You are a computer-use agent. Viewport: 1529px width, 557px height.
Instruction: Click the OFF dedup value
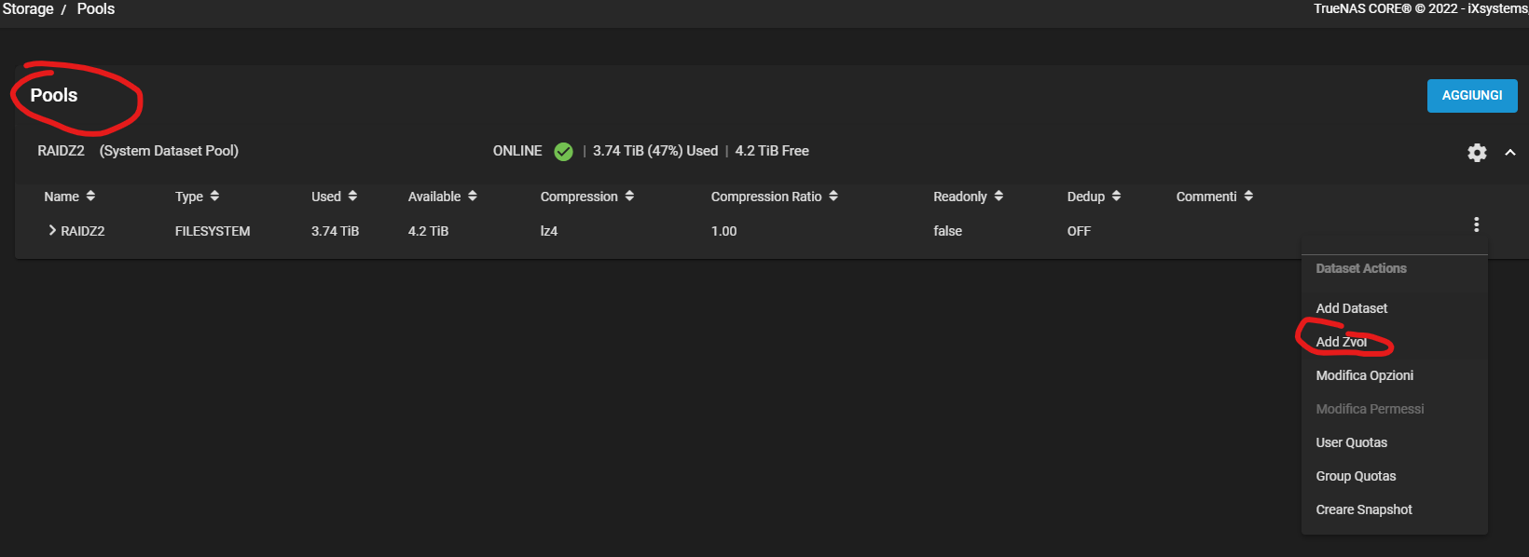(x=1079, y=231)
